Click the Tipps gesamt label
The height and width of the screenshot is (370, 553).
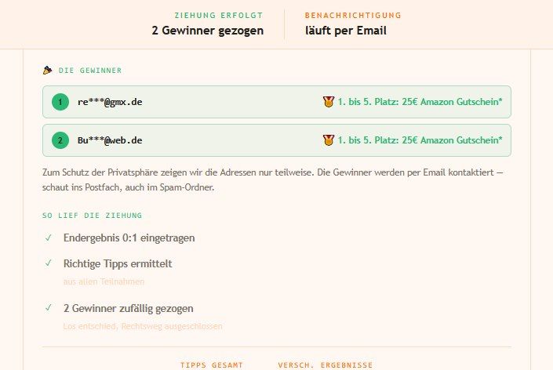[212, 365]
